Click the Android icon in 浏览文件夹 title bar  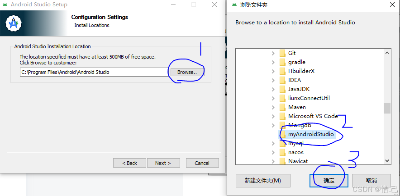click(234, 5)
